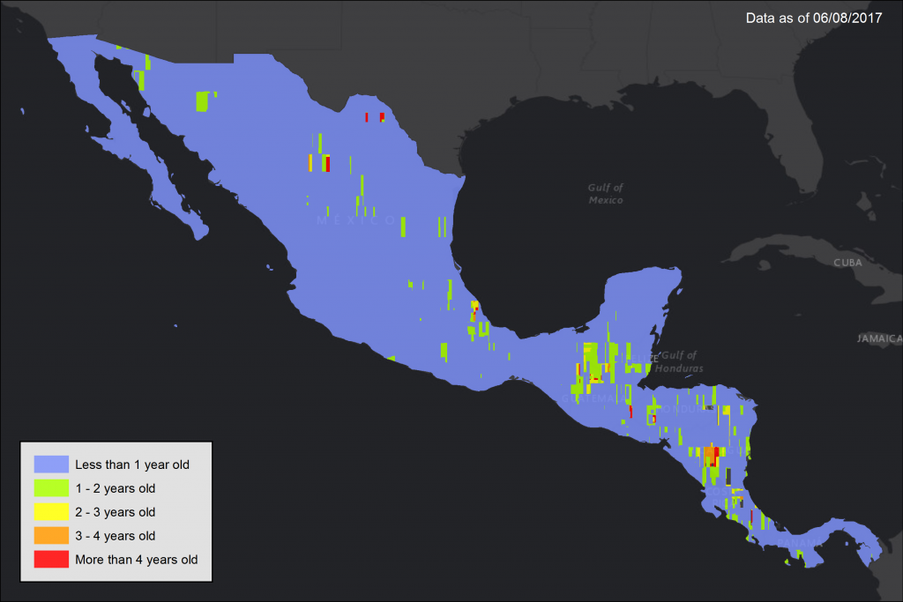The image size is (903, 602).
Task: Select the '1 - 2 years old' legend label
Action: (x=116, y=487)
